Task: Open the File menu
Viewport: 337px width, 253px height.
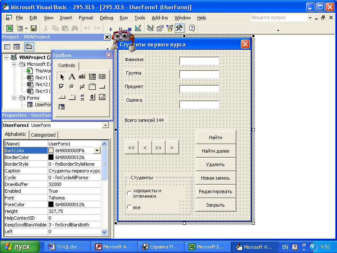Action: pyautogui.click(x=19, y=18)
